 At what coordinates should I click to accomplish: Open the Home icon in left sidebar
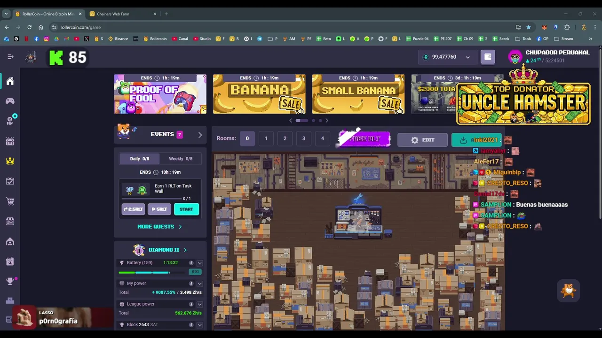[10, 81]
